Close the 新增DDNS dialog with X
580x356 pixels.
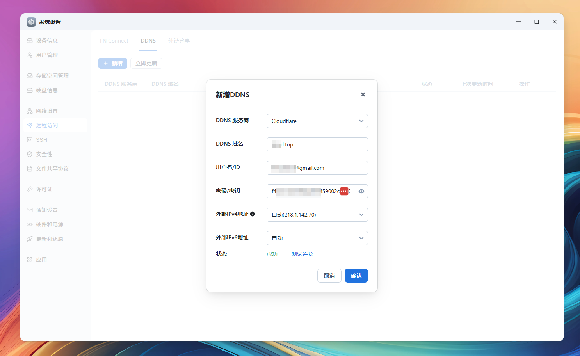pos(363,94)
